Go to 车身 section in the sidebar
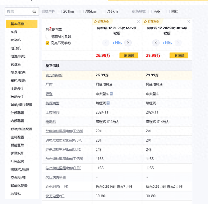Screen dimensions: 208x204 pos(14,32)
